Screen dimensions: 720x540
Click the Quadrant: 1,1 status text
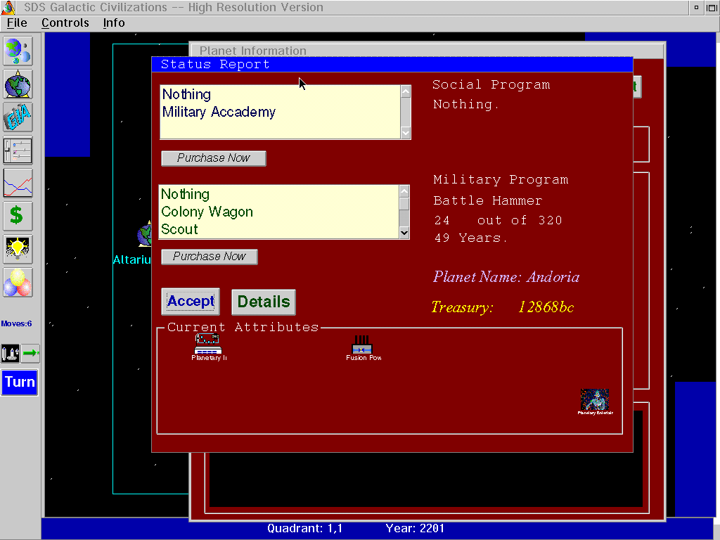click(x=305, y=529)
